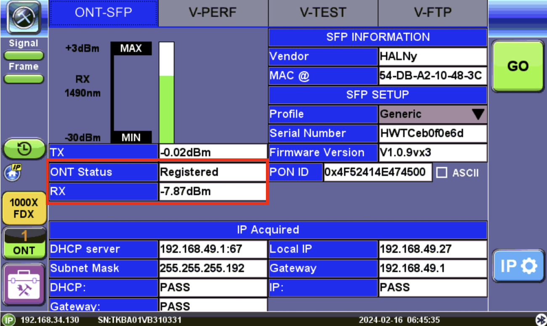This screenshot has height=326, width=547.
Task: Switch to the V-PERF tab
Action: (212, 13)
